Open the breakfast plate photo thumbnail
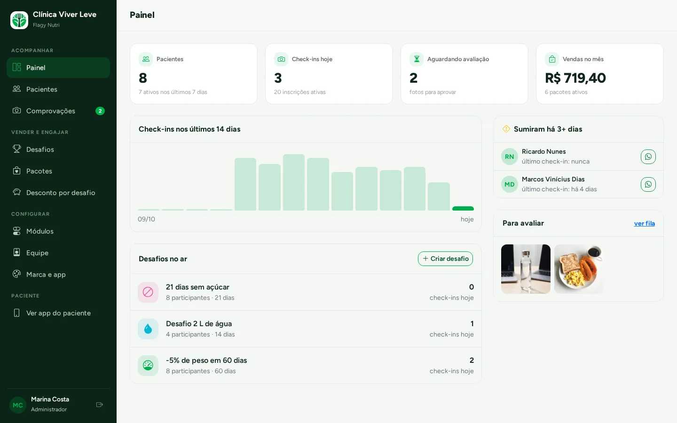 pos(579,269)
